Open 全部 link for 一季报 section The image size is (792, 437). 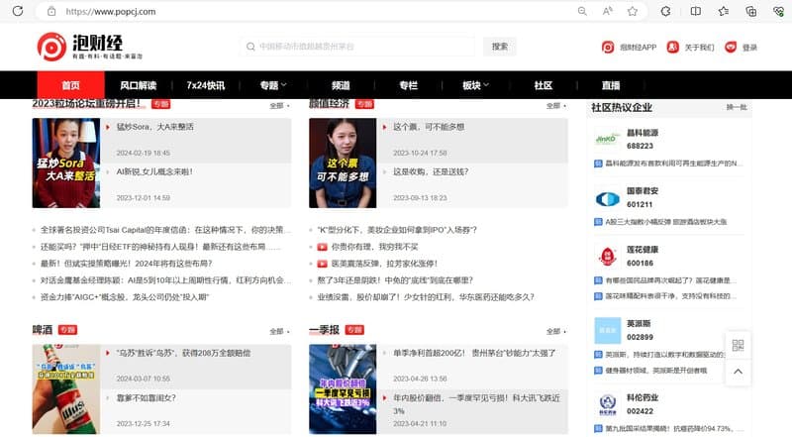pos(556,331)
